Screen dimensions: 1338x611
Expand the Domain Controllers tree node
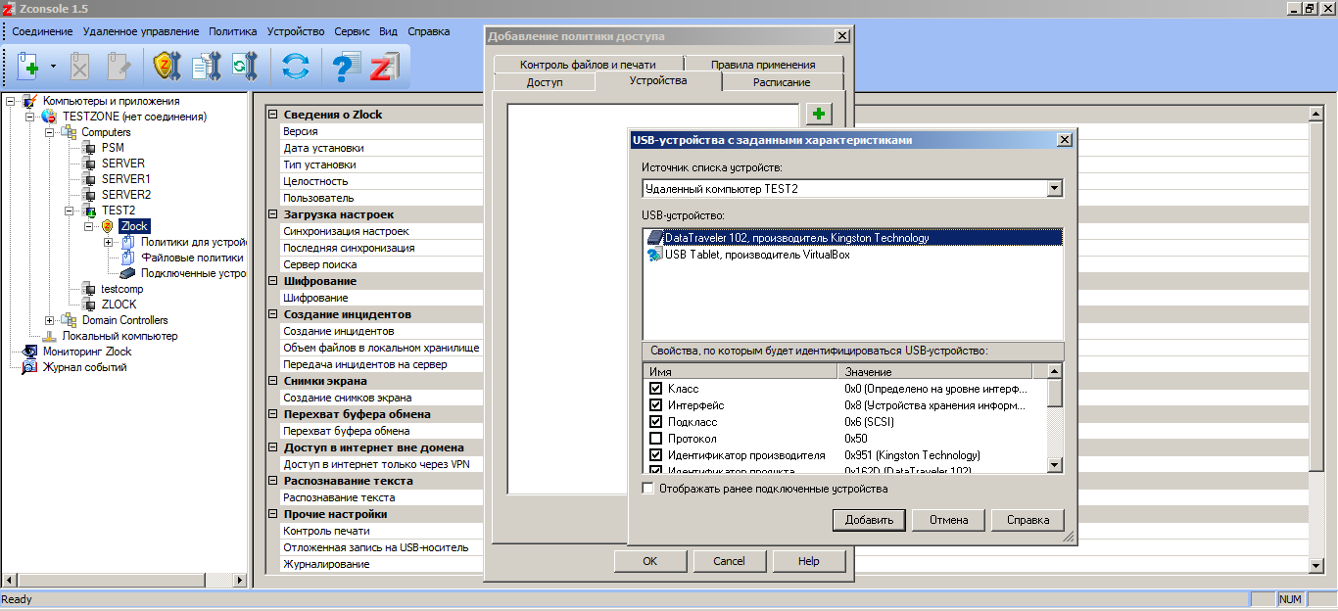[50, 320]
